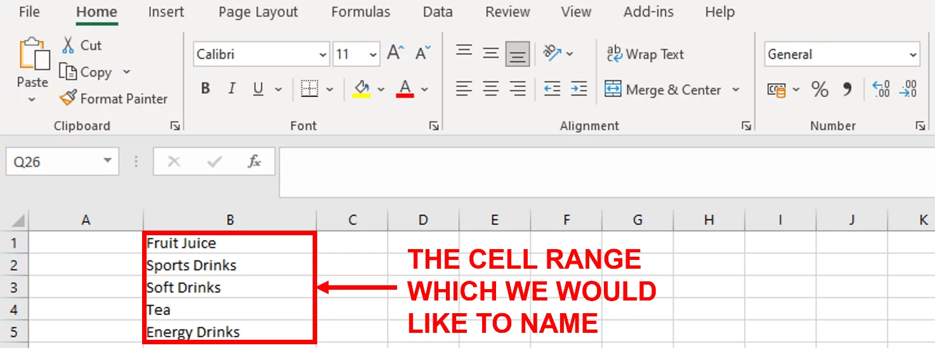Click inside the formula bar input
The width and height of the screenshot is (935, 355).
coord(606,172)
